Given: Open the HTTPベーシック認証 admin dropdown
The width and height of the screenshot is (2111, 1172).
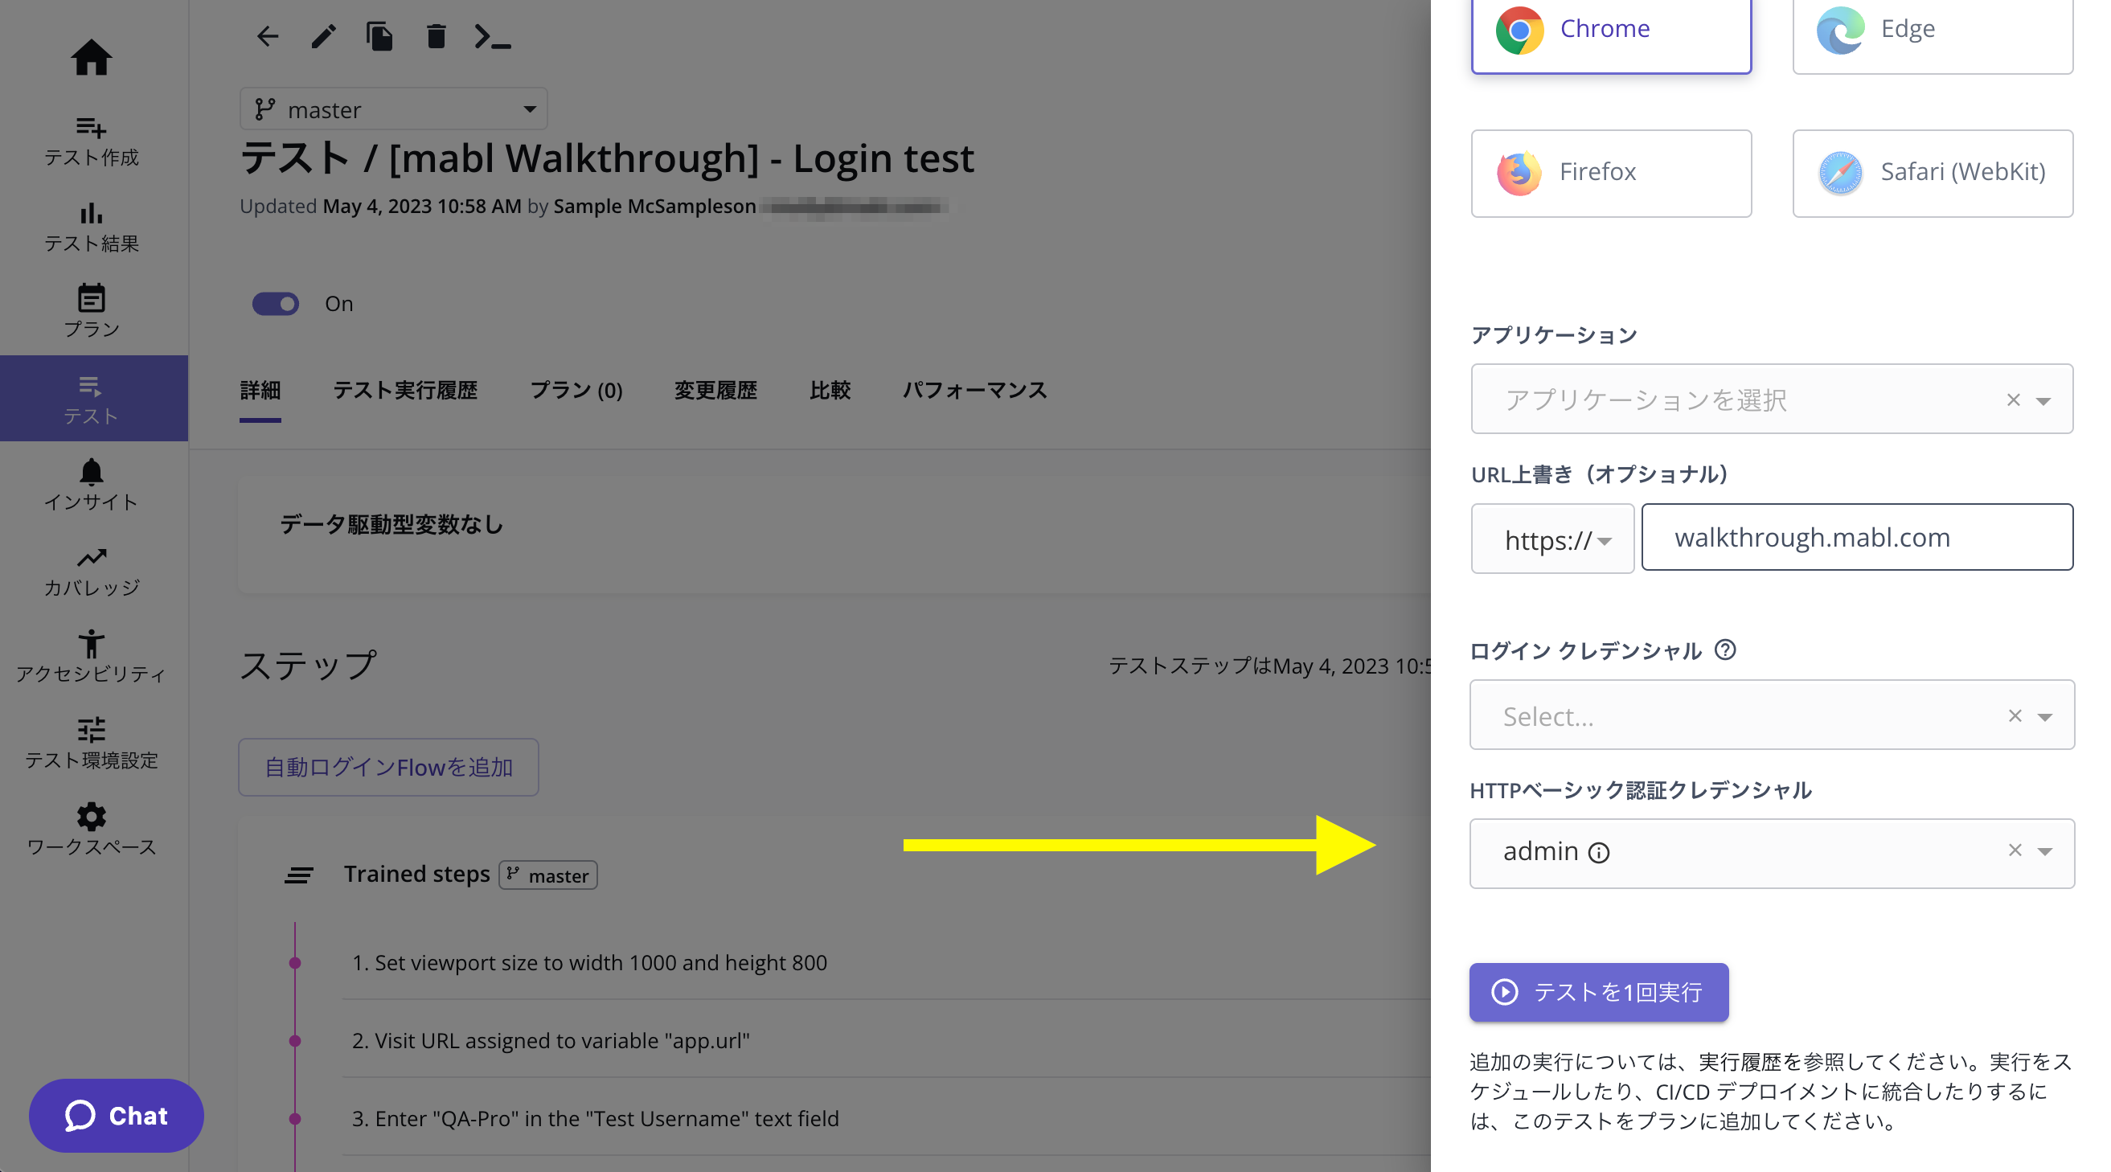Looking at the screenshot, I should pyautogui.click(x=1772, y=853).
